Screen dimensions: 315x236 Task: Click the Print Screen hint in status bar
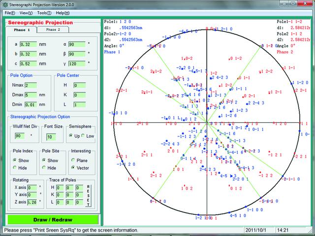[71, 230]
